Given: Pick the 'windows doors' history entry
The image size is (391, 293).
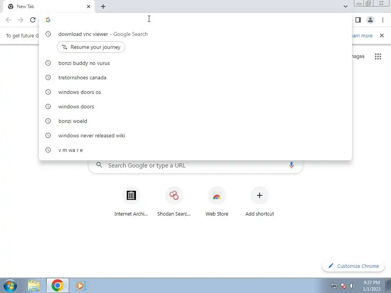Looking at the screenshot, I should [x=195, y=106].
